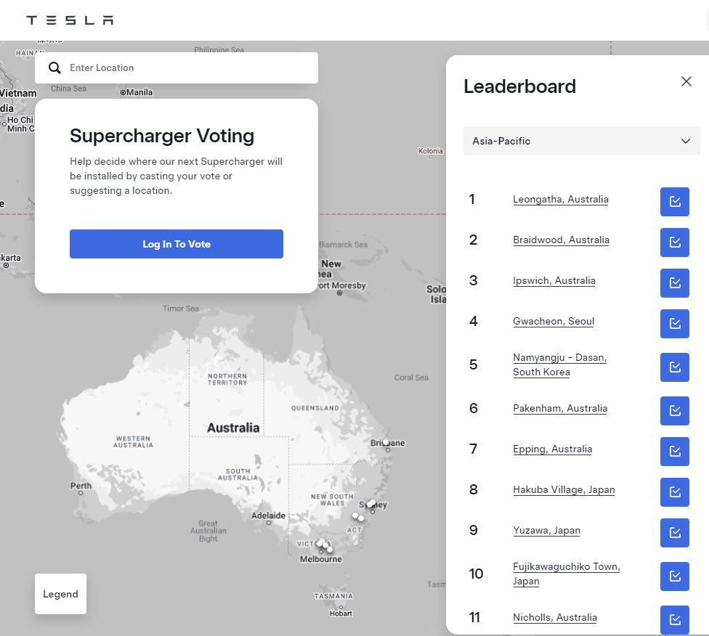
Task: Open the Fujikawaguchiko Town, Japan link
Action: (566, 574)
